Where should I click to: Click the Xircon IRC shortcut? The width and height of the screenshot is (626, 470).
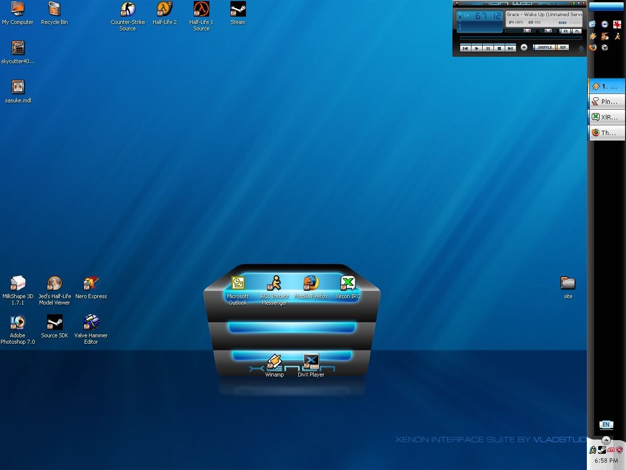(348, 287)
